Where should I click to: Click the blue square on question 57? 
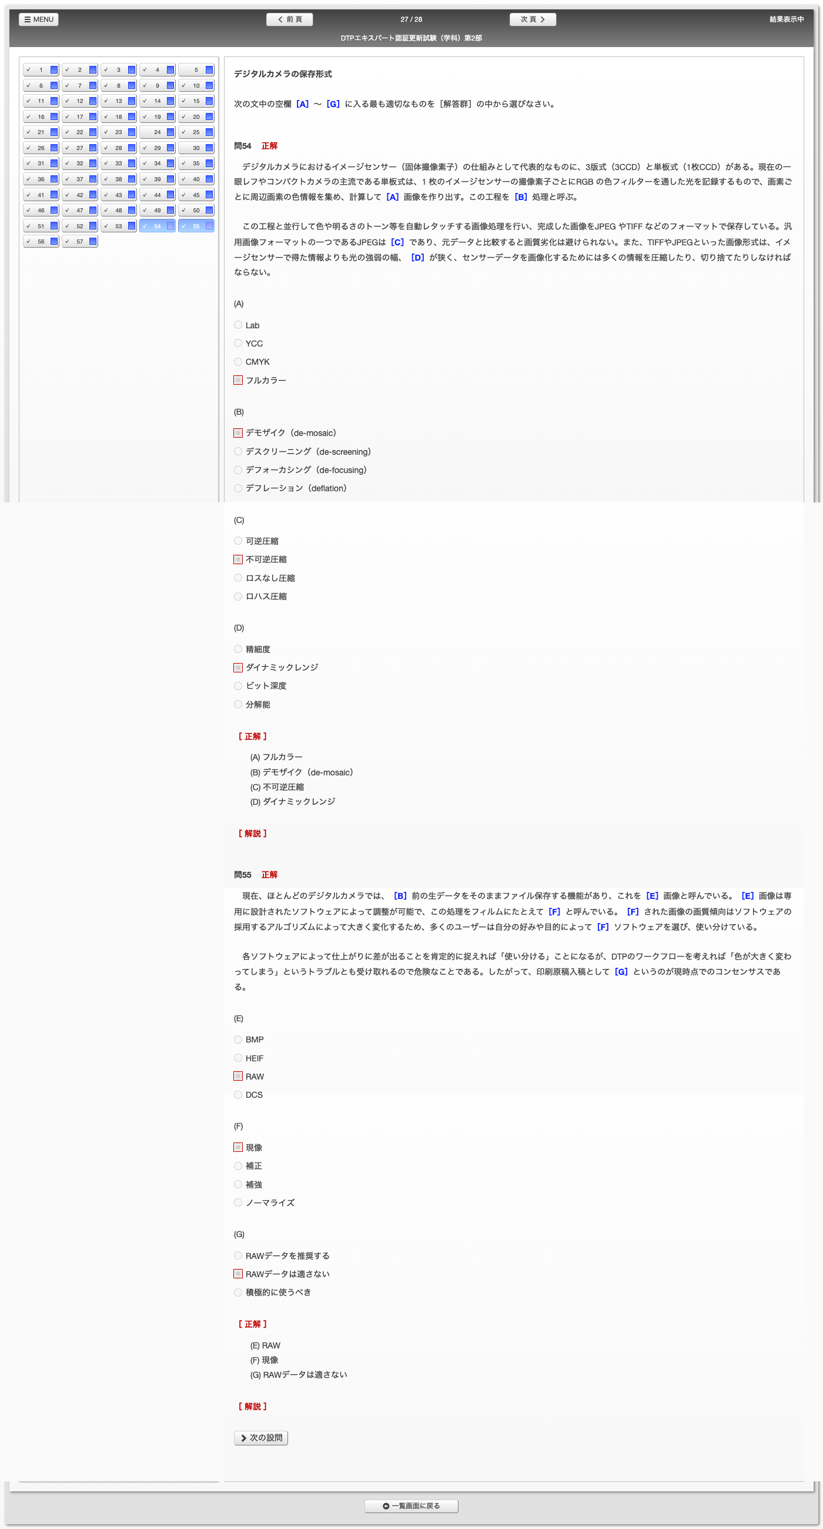(x=93, y=242)
